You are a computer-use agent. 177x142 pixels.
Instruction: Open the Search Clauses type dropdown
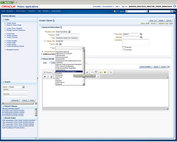click(x=23, y=87)
